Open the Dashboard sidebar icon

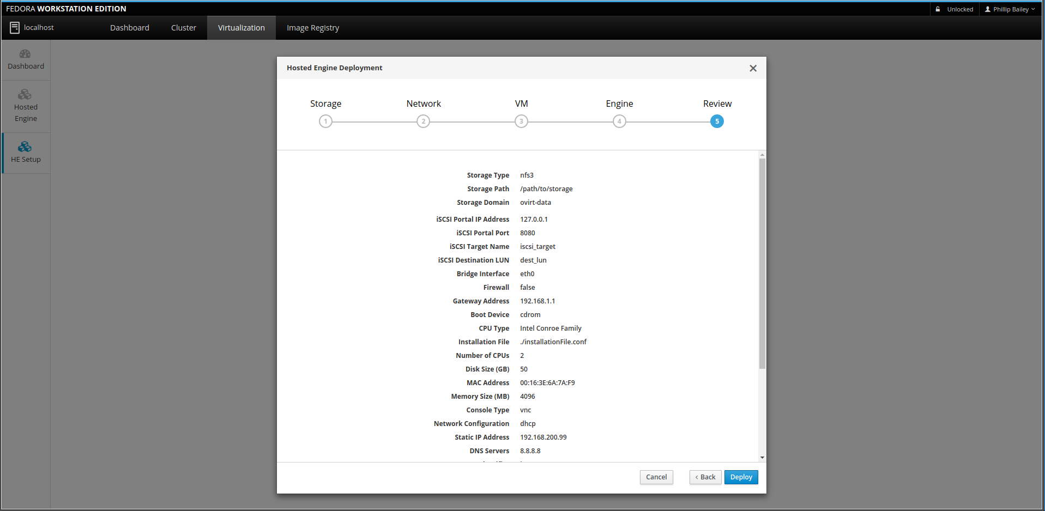pyautogui.click(x=25, y=54)
